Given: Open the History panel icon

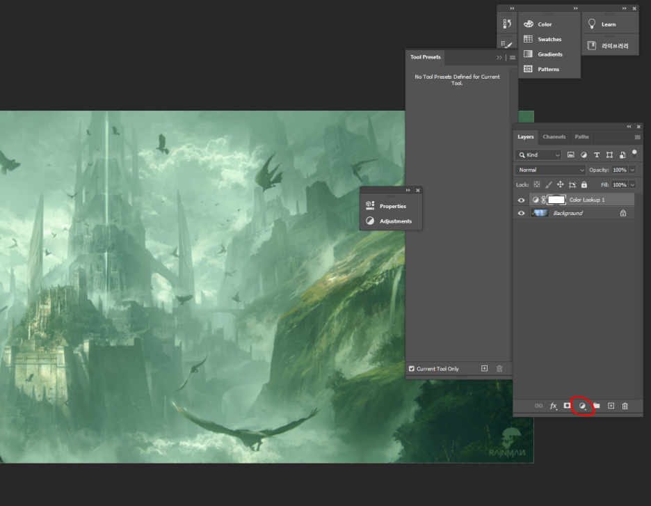Looking at the screenshot, I should coord(507,24).
